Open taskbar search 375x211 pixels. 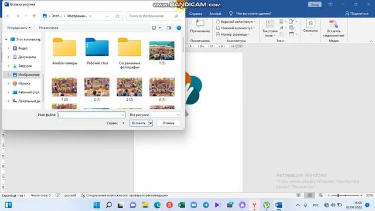point(109,205)
